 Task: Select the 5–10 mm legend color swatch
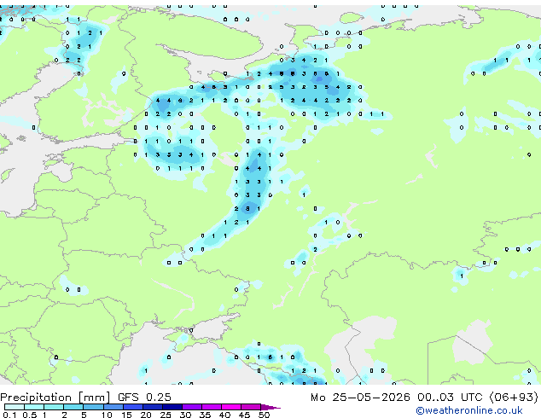click(x=94, y=407)
